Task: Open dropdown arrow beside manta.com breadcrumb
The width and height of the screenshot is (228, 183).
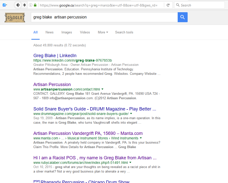Action: pos(141,138)
